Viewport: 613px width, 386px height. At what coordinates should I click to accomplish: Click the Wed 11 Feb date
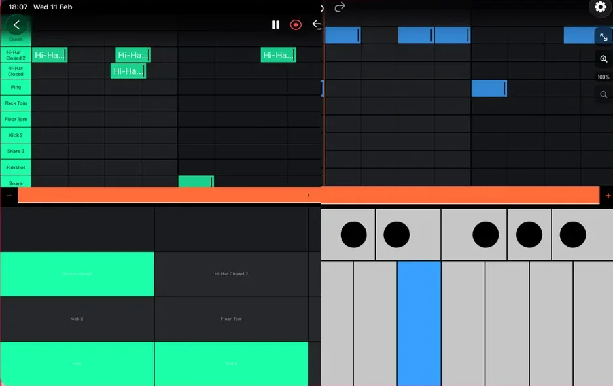pyautogui.click(x=53, y=7)
